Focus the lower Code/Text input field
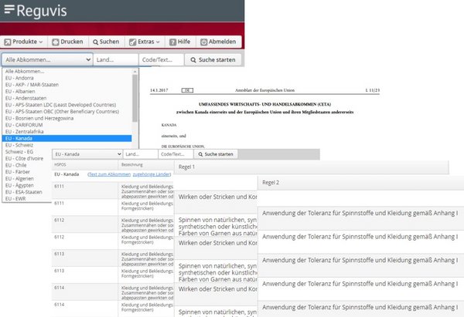 [x=176, y=154]
